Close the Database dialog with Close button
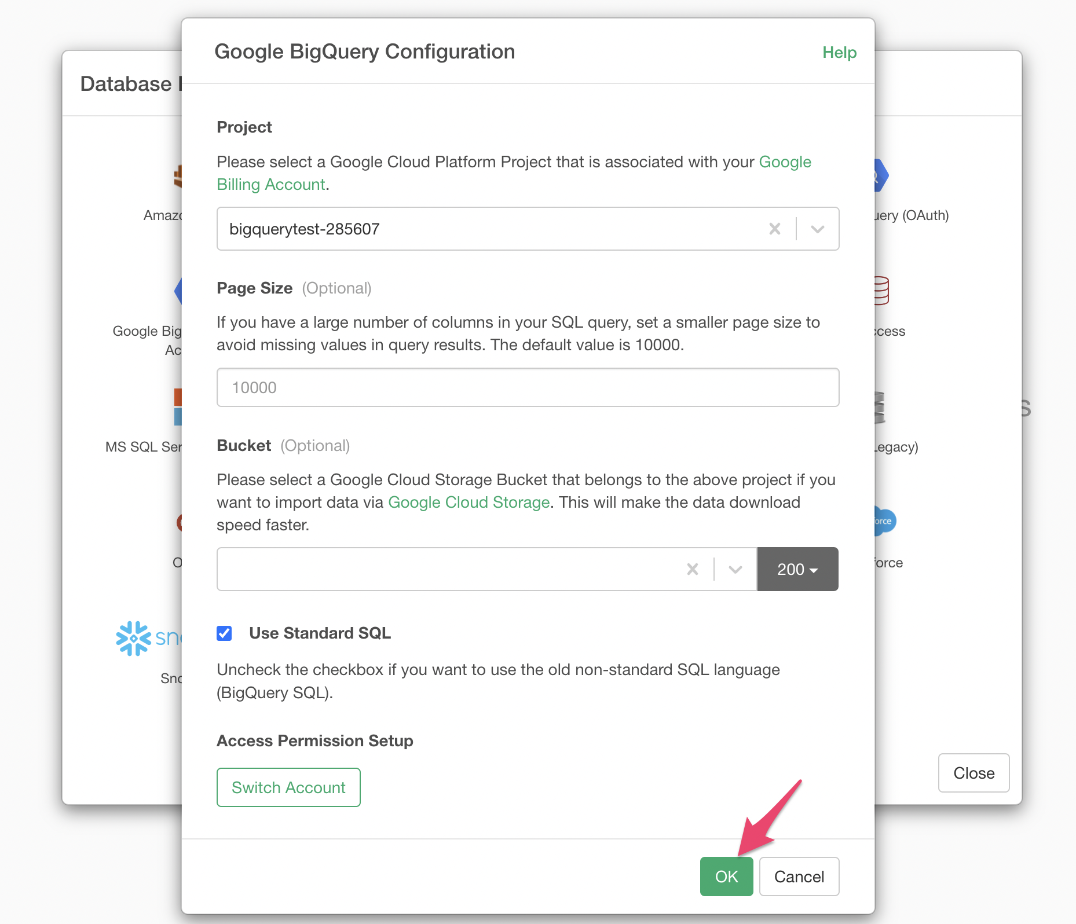 pyautogui.click(x=973, y=773)
